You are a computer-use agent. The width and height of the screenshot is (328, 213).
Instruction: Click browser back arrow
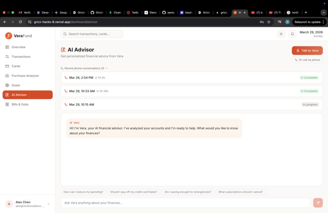point(5,22)
